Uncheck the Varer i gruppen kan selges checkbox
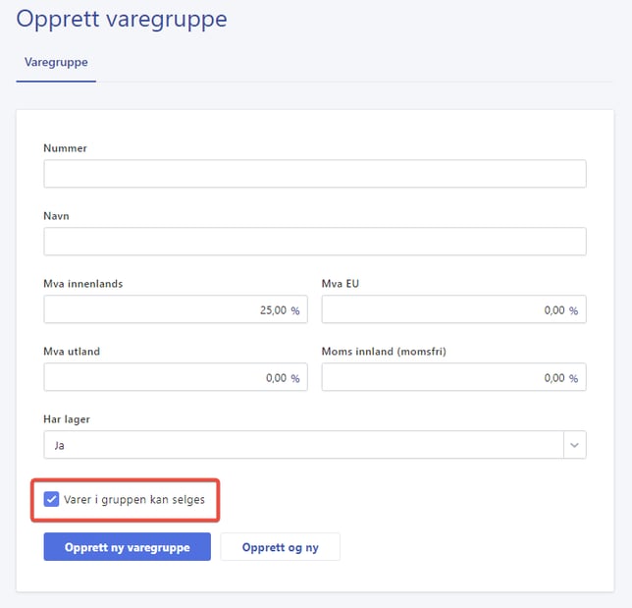This screenshot has width=632, height=608. tap(52, 500)
